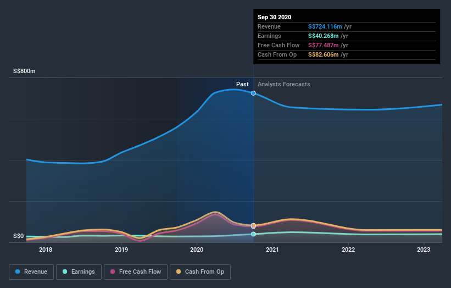This screenshot has width=451, height=288.
Task: Toggle the Free Cash Flow legend button
Action: pos(136,272)
